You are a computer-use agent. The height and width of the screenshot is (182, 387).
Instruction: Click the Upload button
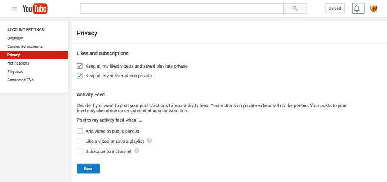[335, 9]
